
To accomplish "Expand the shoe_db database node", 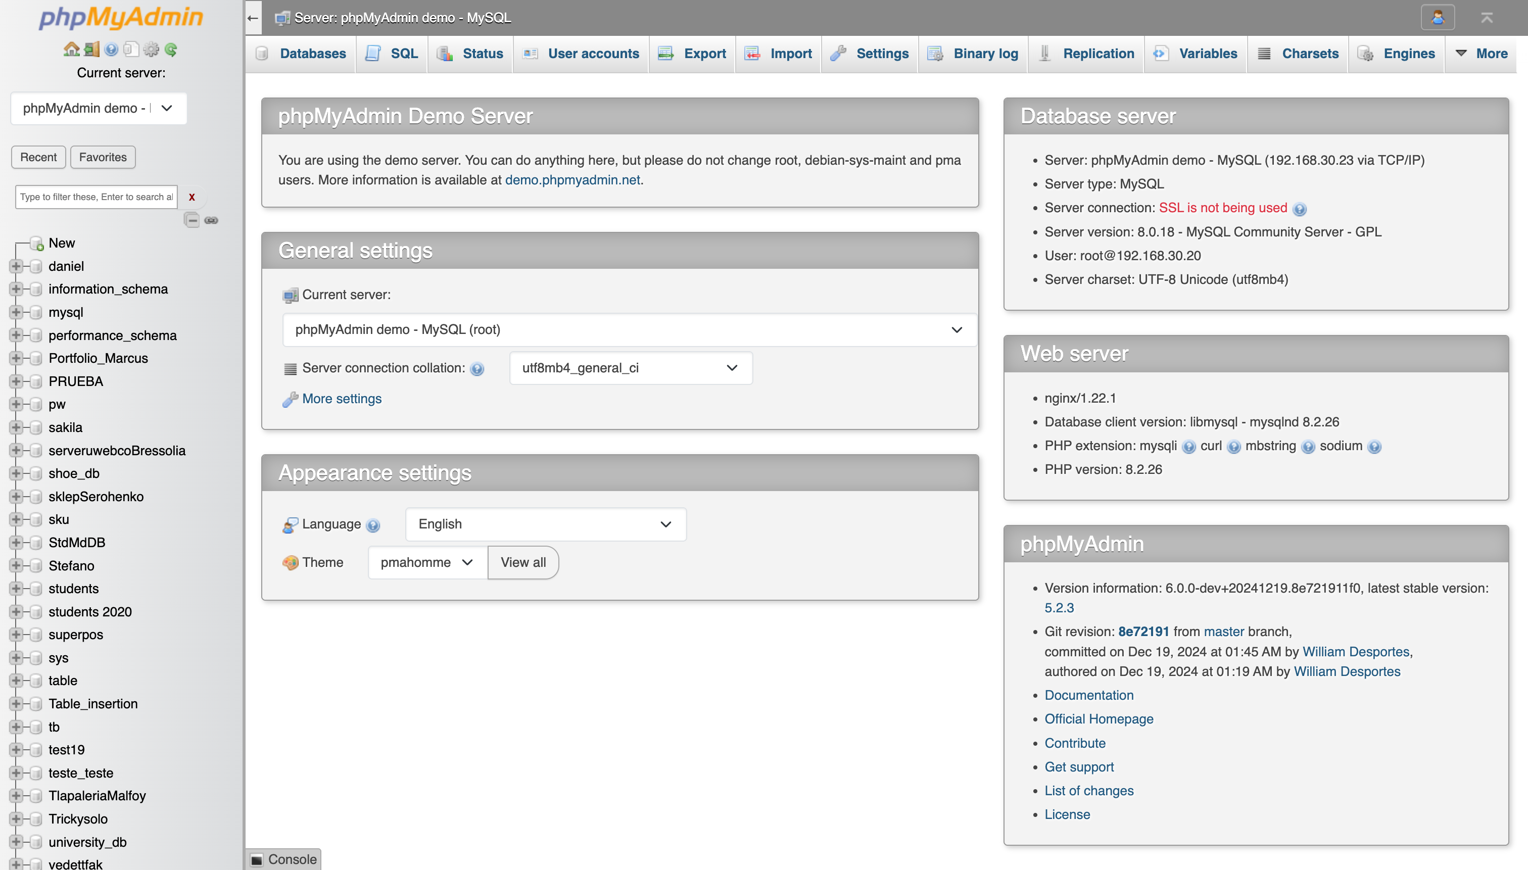I will click(16, 473).
